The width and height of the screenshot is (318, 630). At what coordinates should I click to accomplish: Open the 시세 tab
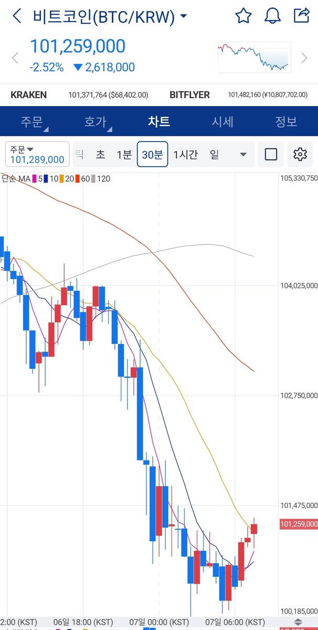(222, 122)
